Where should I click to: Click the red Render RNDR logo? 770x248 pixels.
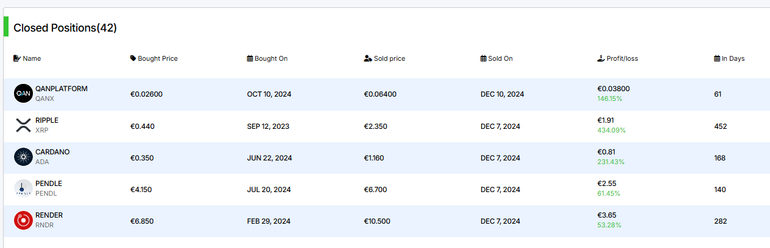point(23,220)
